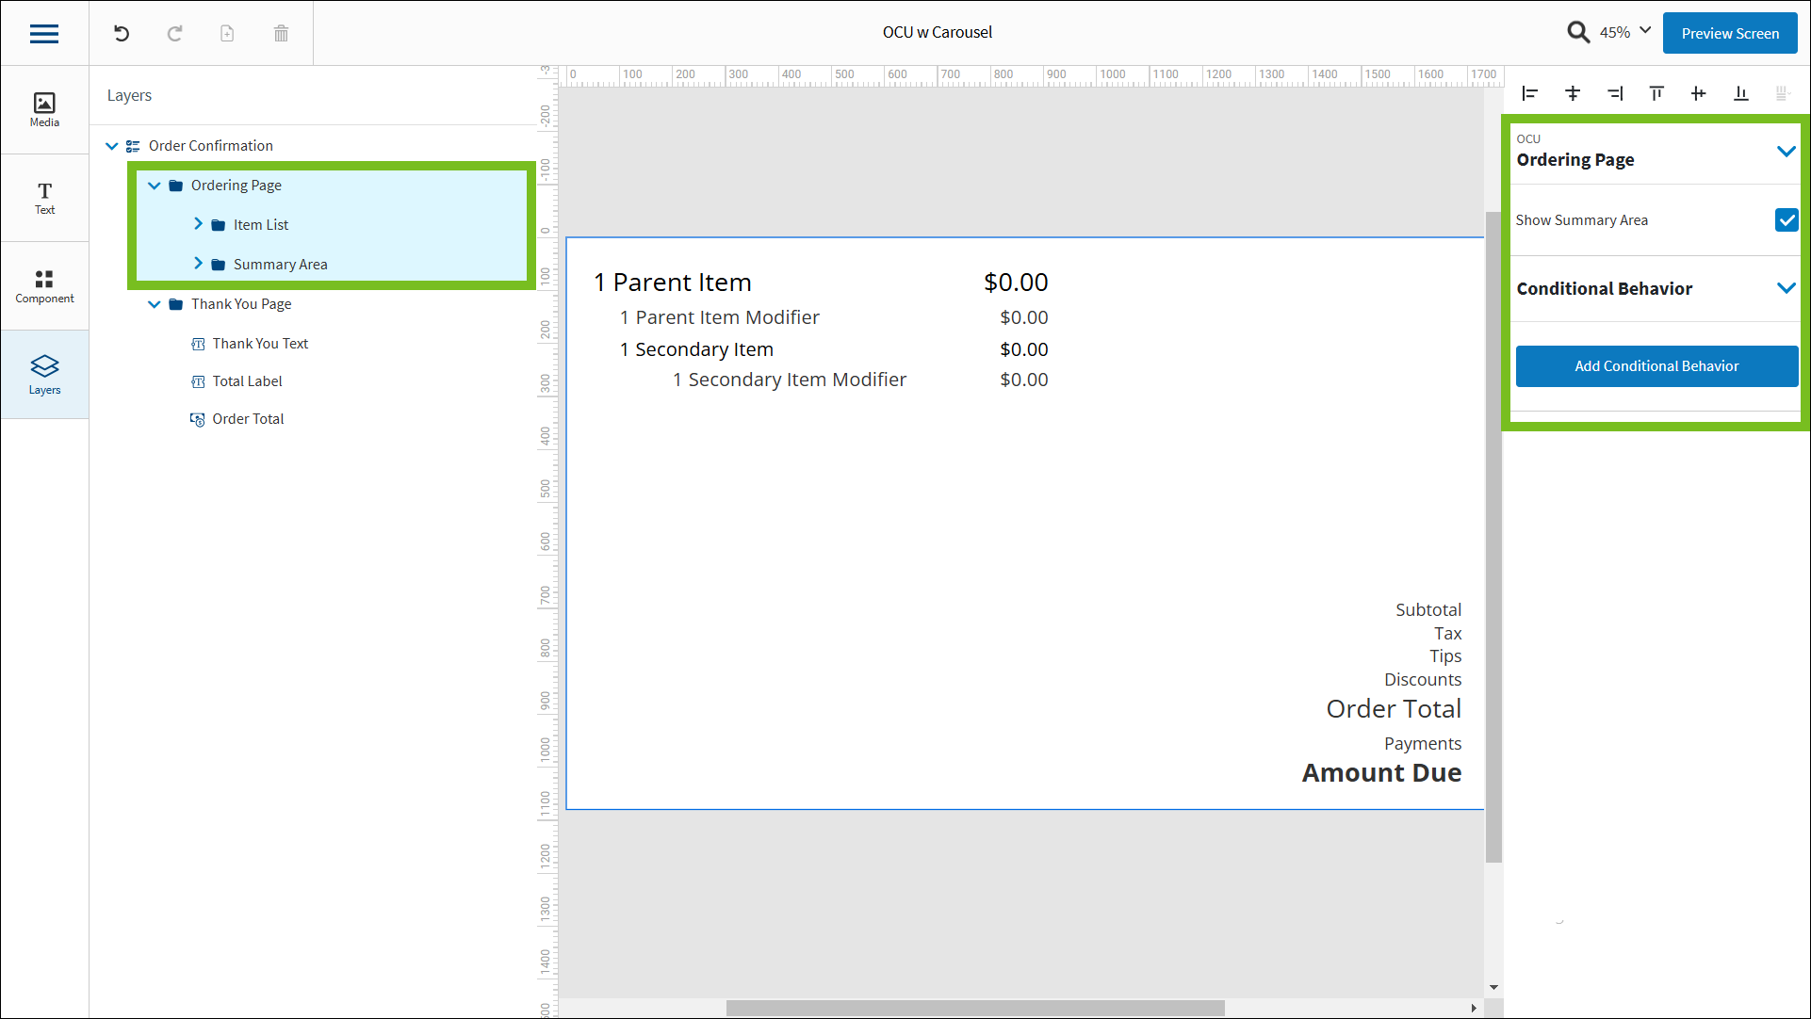Click the trash delete icon
Screen dimensions: 1811x1019
click(x=281, y=34)
